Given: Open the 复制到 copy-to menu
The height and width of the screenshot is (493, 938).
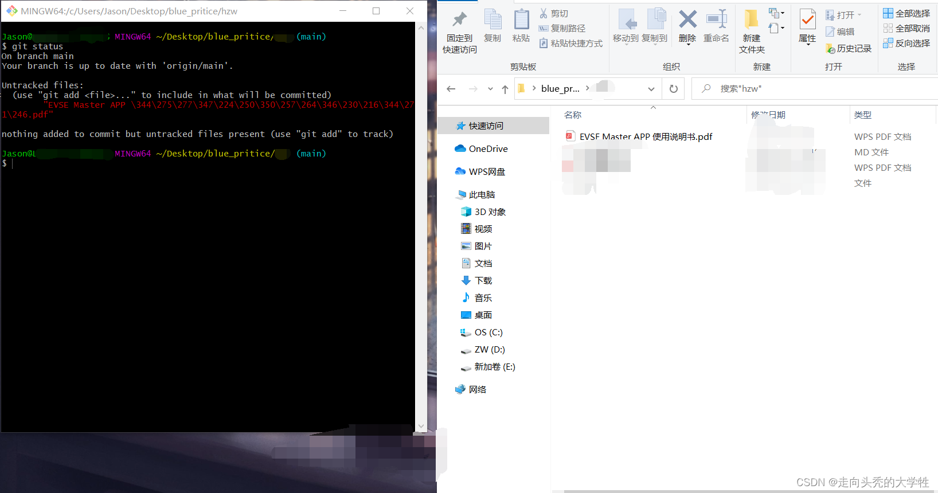Looking at the screenshot, I should [654, 26].
